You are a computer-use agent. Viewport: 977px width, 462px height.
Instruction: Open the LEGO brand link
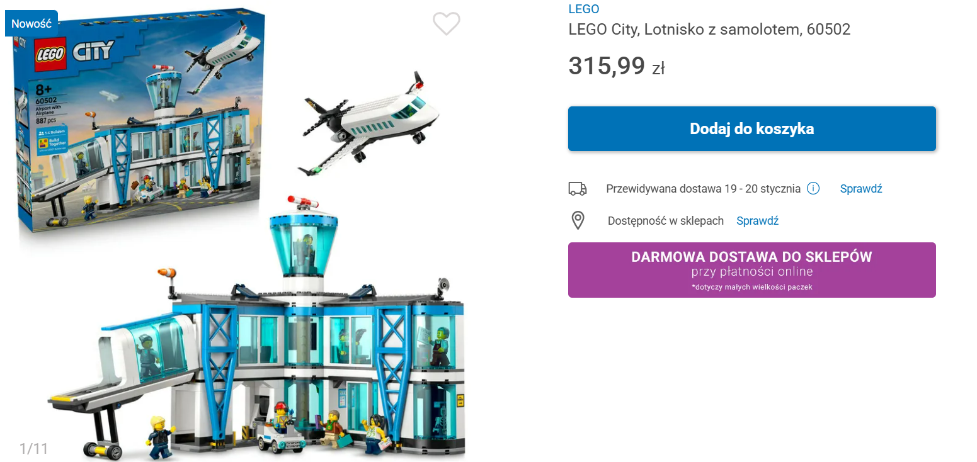click(583, 9)
